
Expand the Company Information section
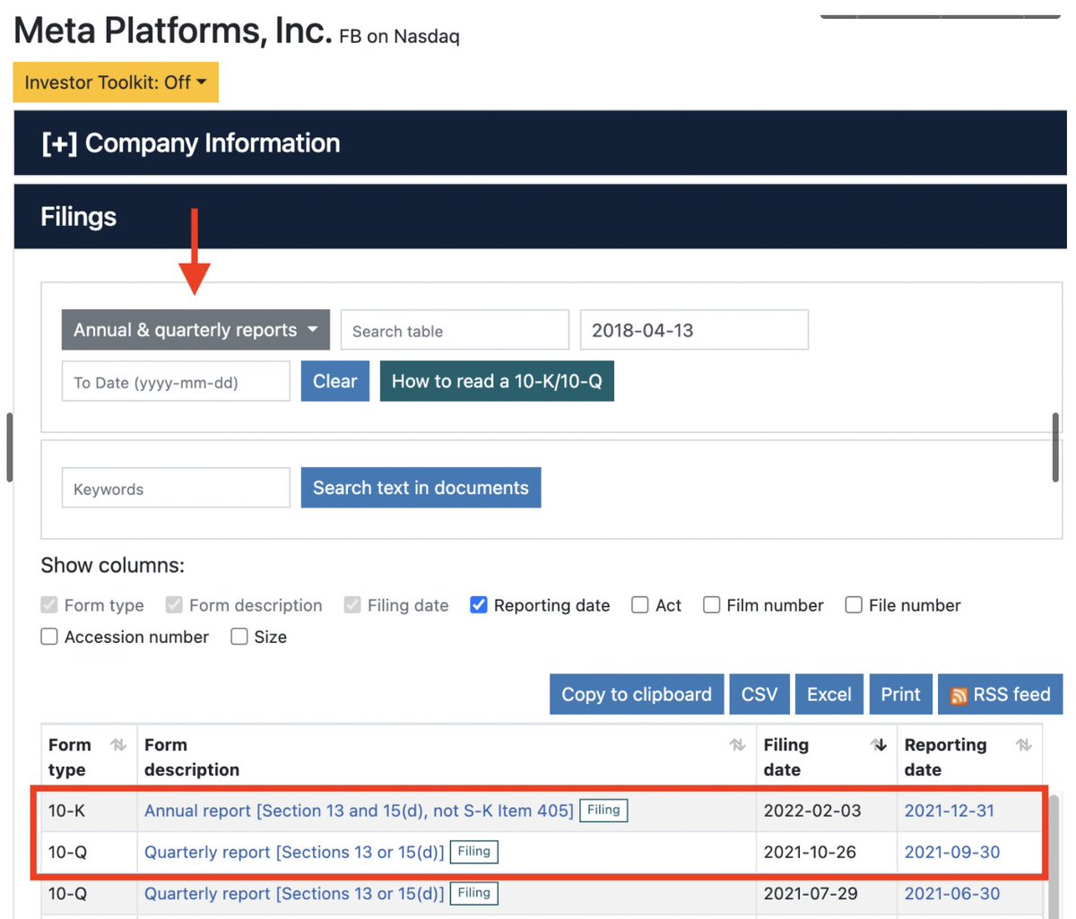[190, 143]
